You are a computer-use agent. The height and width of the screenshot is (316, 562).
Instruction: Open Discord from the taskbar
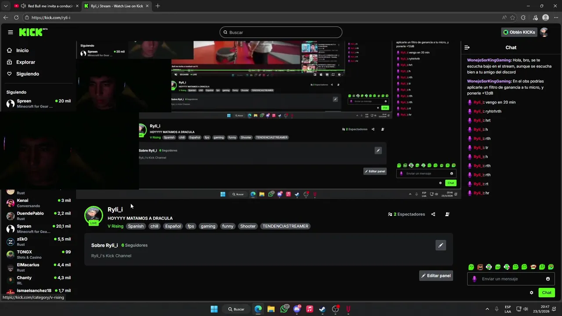point(297,309)
